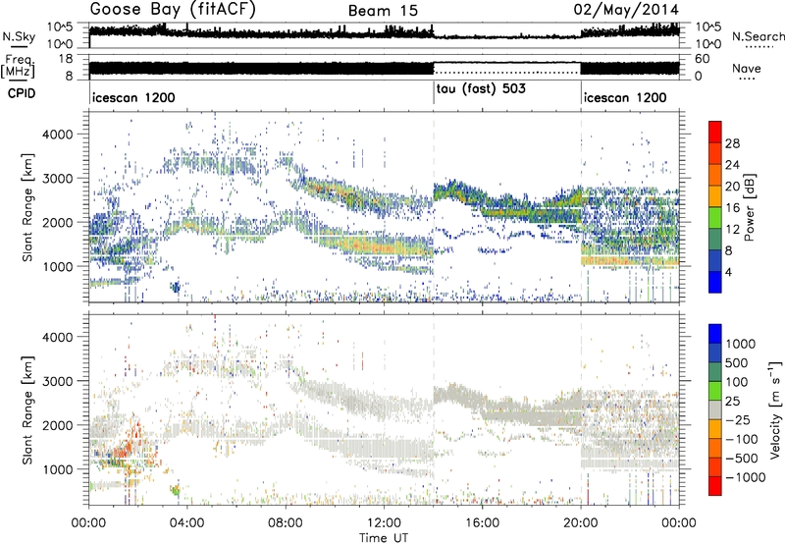Viewport: 785px width, 544px height.
Task: Select the "20:00" time tick label
Action: [581, 523]
